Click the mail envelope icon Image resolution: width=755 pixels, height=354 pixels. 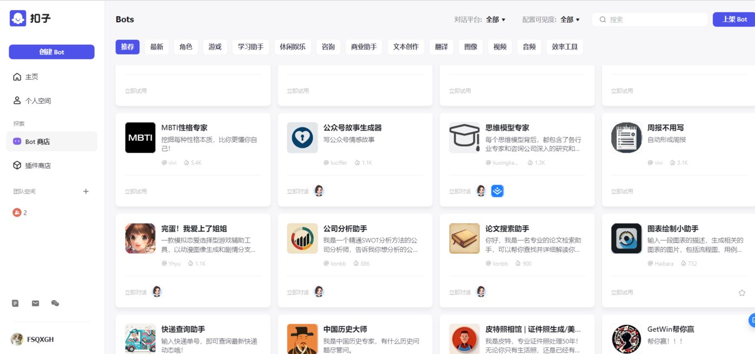[36, 303]
